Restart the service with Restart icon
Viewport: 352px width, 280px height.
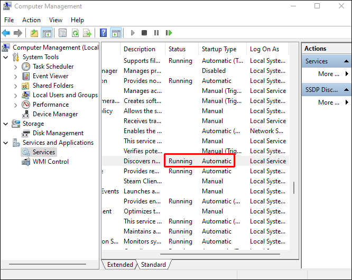coord(169,33)
